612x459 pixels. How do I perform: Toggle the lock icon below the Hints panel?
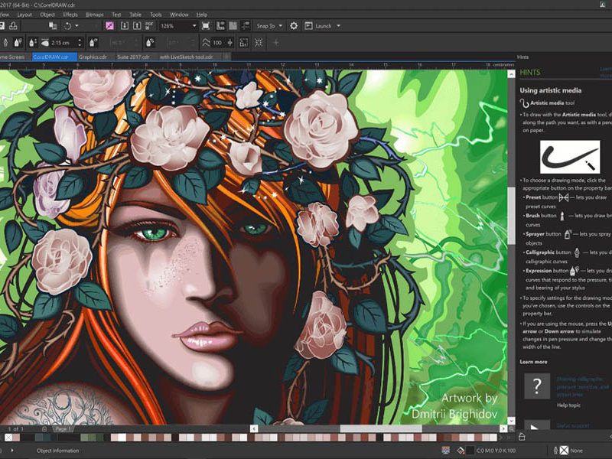click(x=522, y=435)
